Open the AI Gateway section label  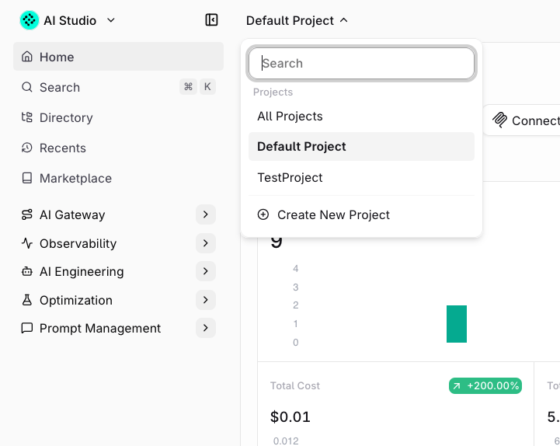click(x=72, y=214)
